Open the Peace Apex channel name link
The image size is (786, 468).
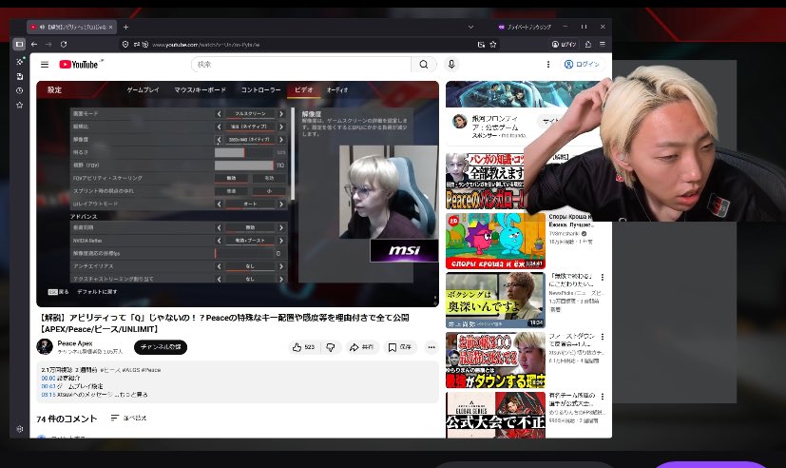pos(75,343)
